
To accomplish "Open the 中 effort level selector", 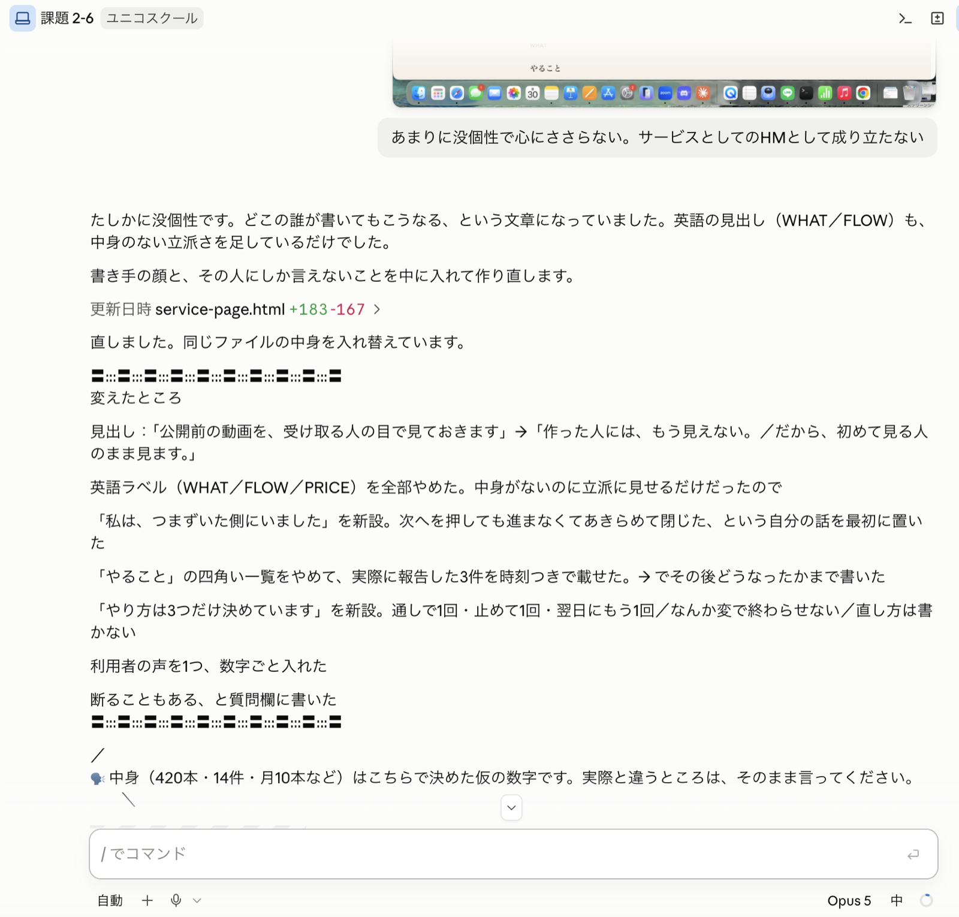I will pyautogui.click(x=897, y=900).
